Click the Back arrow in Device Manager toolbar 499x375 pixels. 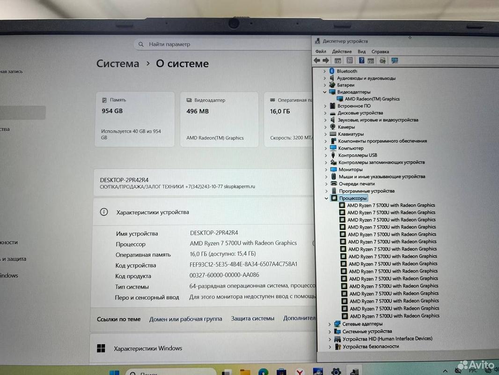pos(317,60)
